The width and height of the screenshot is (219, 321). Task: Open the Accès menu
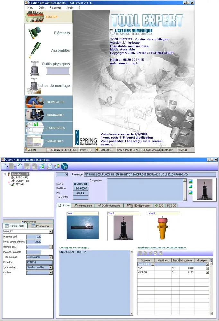(x=70, y=8)
